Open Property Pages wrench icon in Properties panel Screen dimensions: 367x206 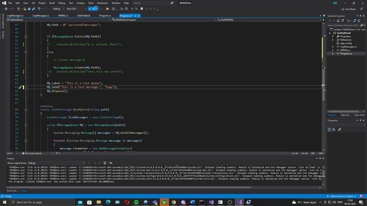[339, 130]
